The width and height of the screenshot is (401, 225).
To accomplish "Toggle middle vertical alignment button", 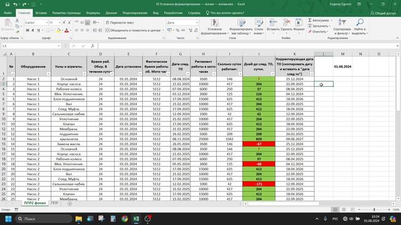I will tap(82, 22).
